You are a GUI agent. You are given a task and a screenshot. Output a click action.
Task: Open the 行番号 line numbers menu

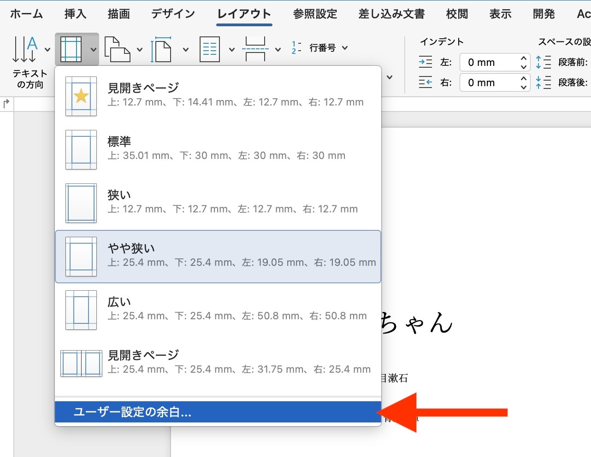[319, 48]
